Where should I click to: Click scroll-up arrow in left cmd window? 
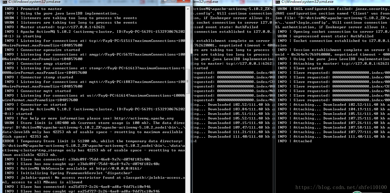(x=188, y=9)
